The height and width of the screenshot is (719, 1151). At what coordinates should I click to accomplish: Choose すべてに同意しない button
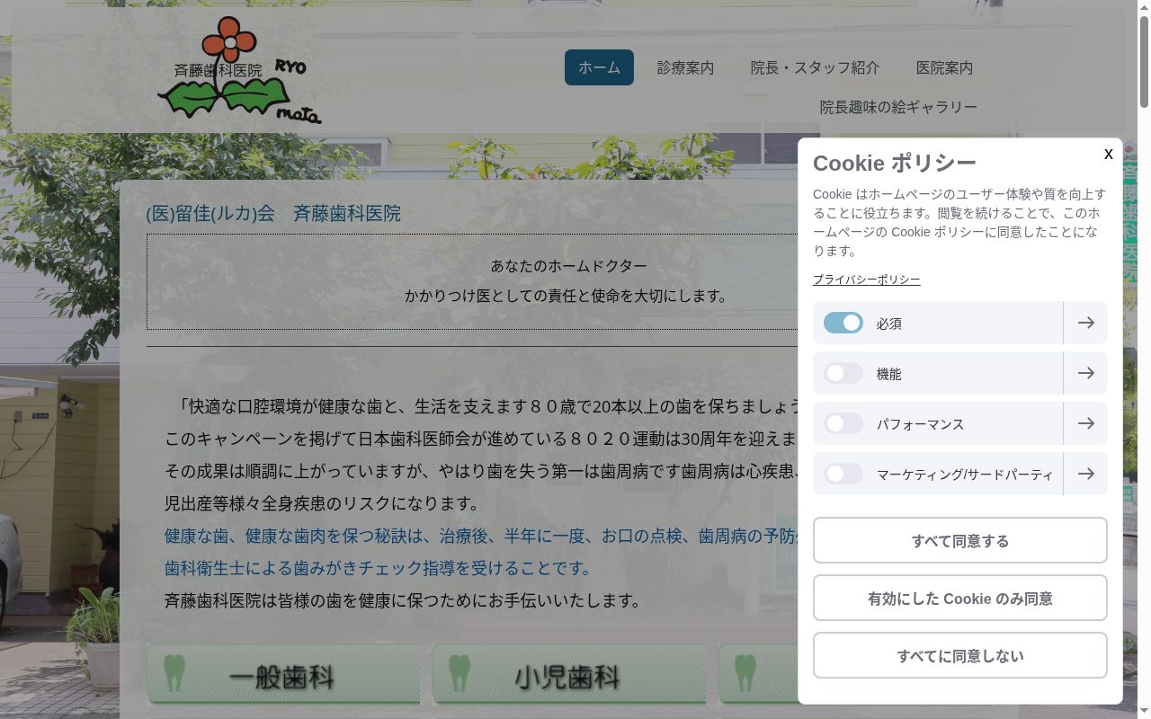tap(960, 655)
